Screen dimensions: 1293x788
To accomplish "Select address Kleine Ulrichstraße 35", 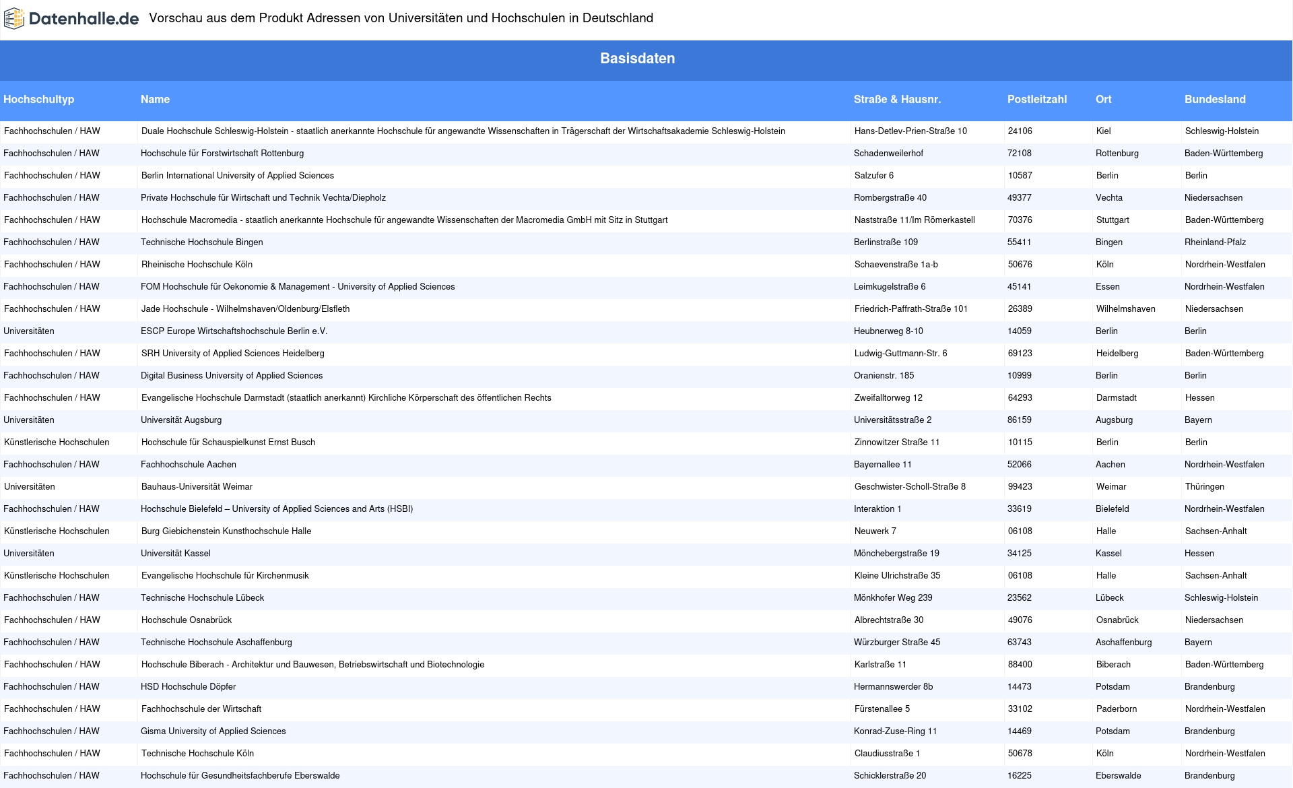I will (897, 576).
